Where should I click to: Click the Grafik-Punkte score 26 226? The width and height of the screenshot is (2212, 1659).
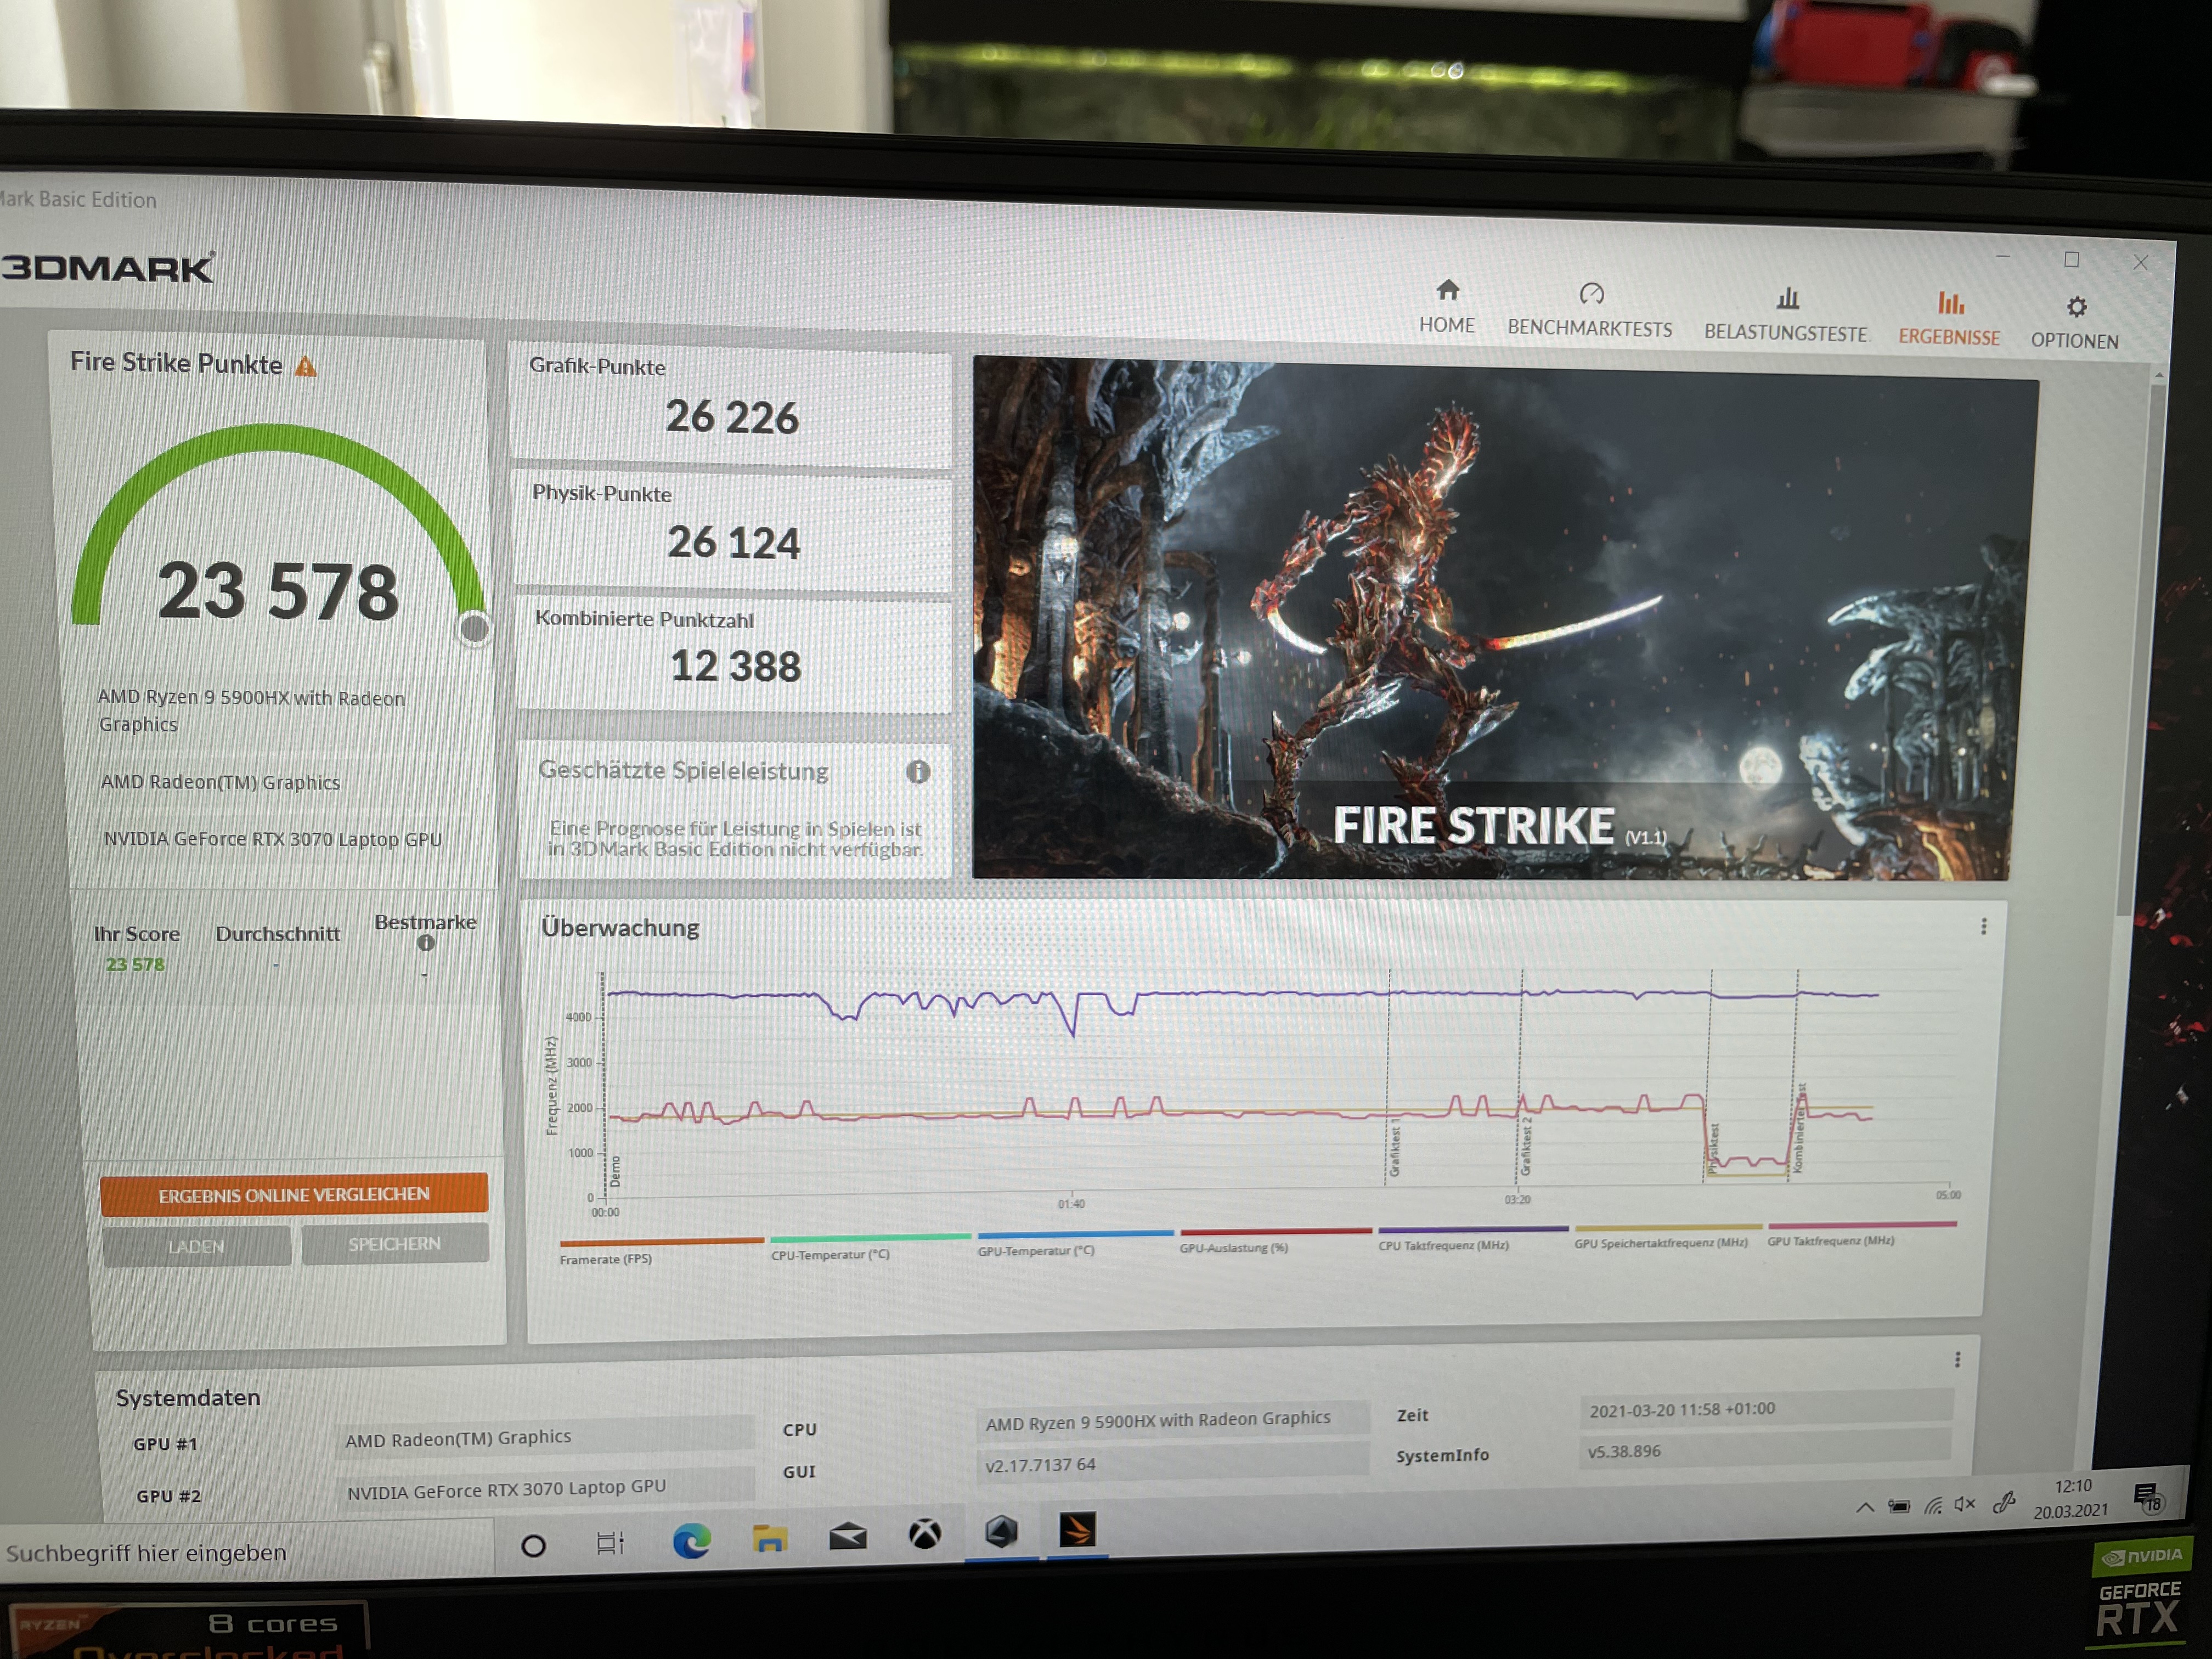[x=732, y=417]
